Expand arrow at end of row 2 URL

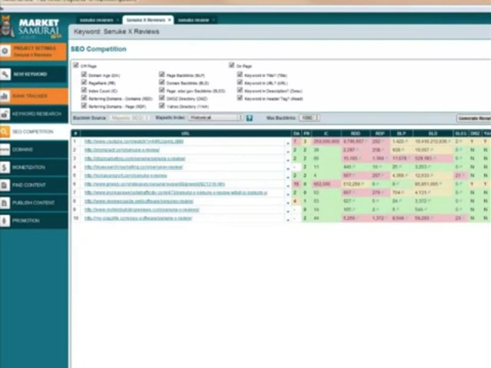pyautogui.click(x=288, y=151)
